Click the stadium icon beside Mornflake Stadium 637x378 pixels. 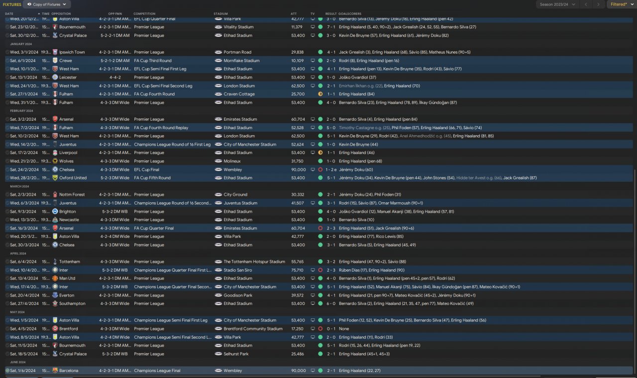click(218, 61)
